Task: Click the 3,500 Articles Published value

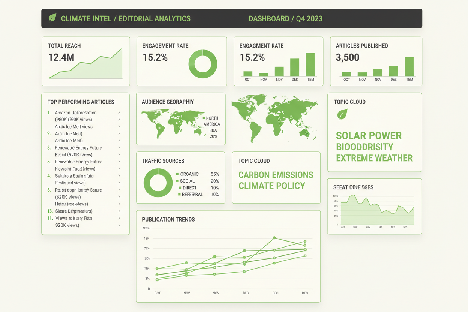Action: pyautogui.click(x=348, y=57)
